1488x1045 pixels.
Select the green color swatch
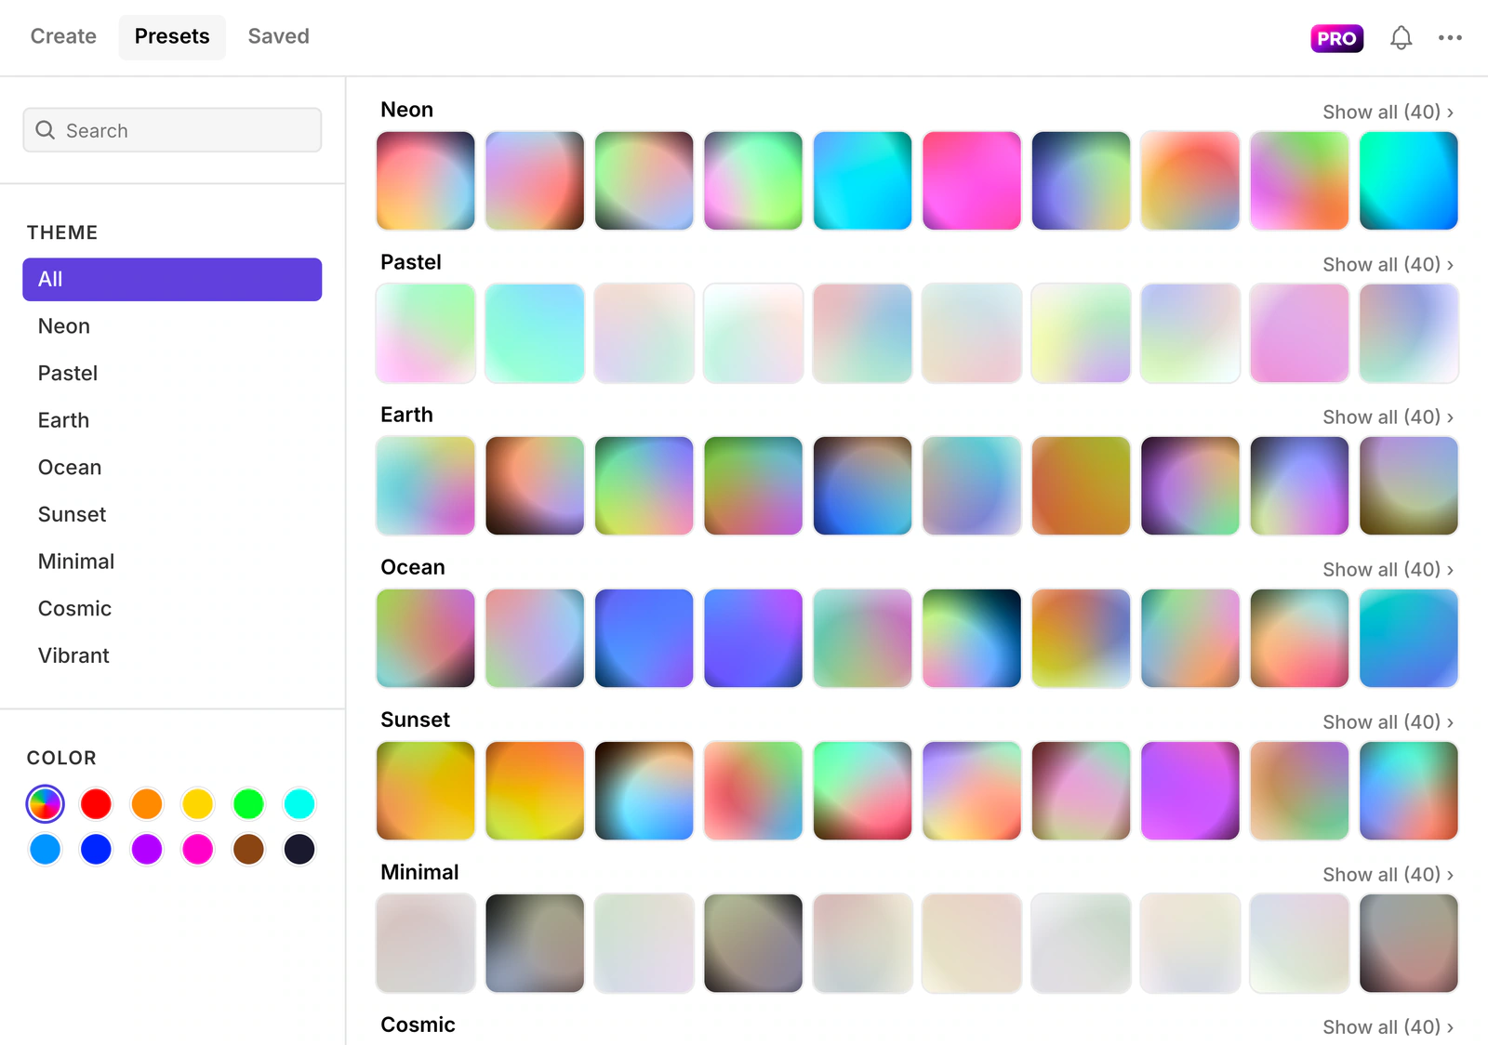[248, 804]
